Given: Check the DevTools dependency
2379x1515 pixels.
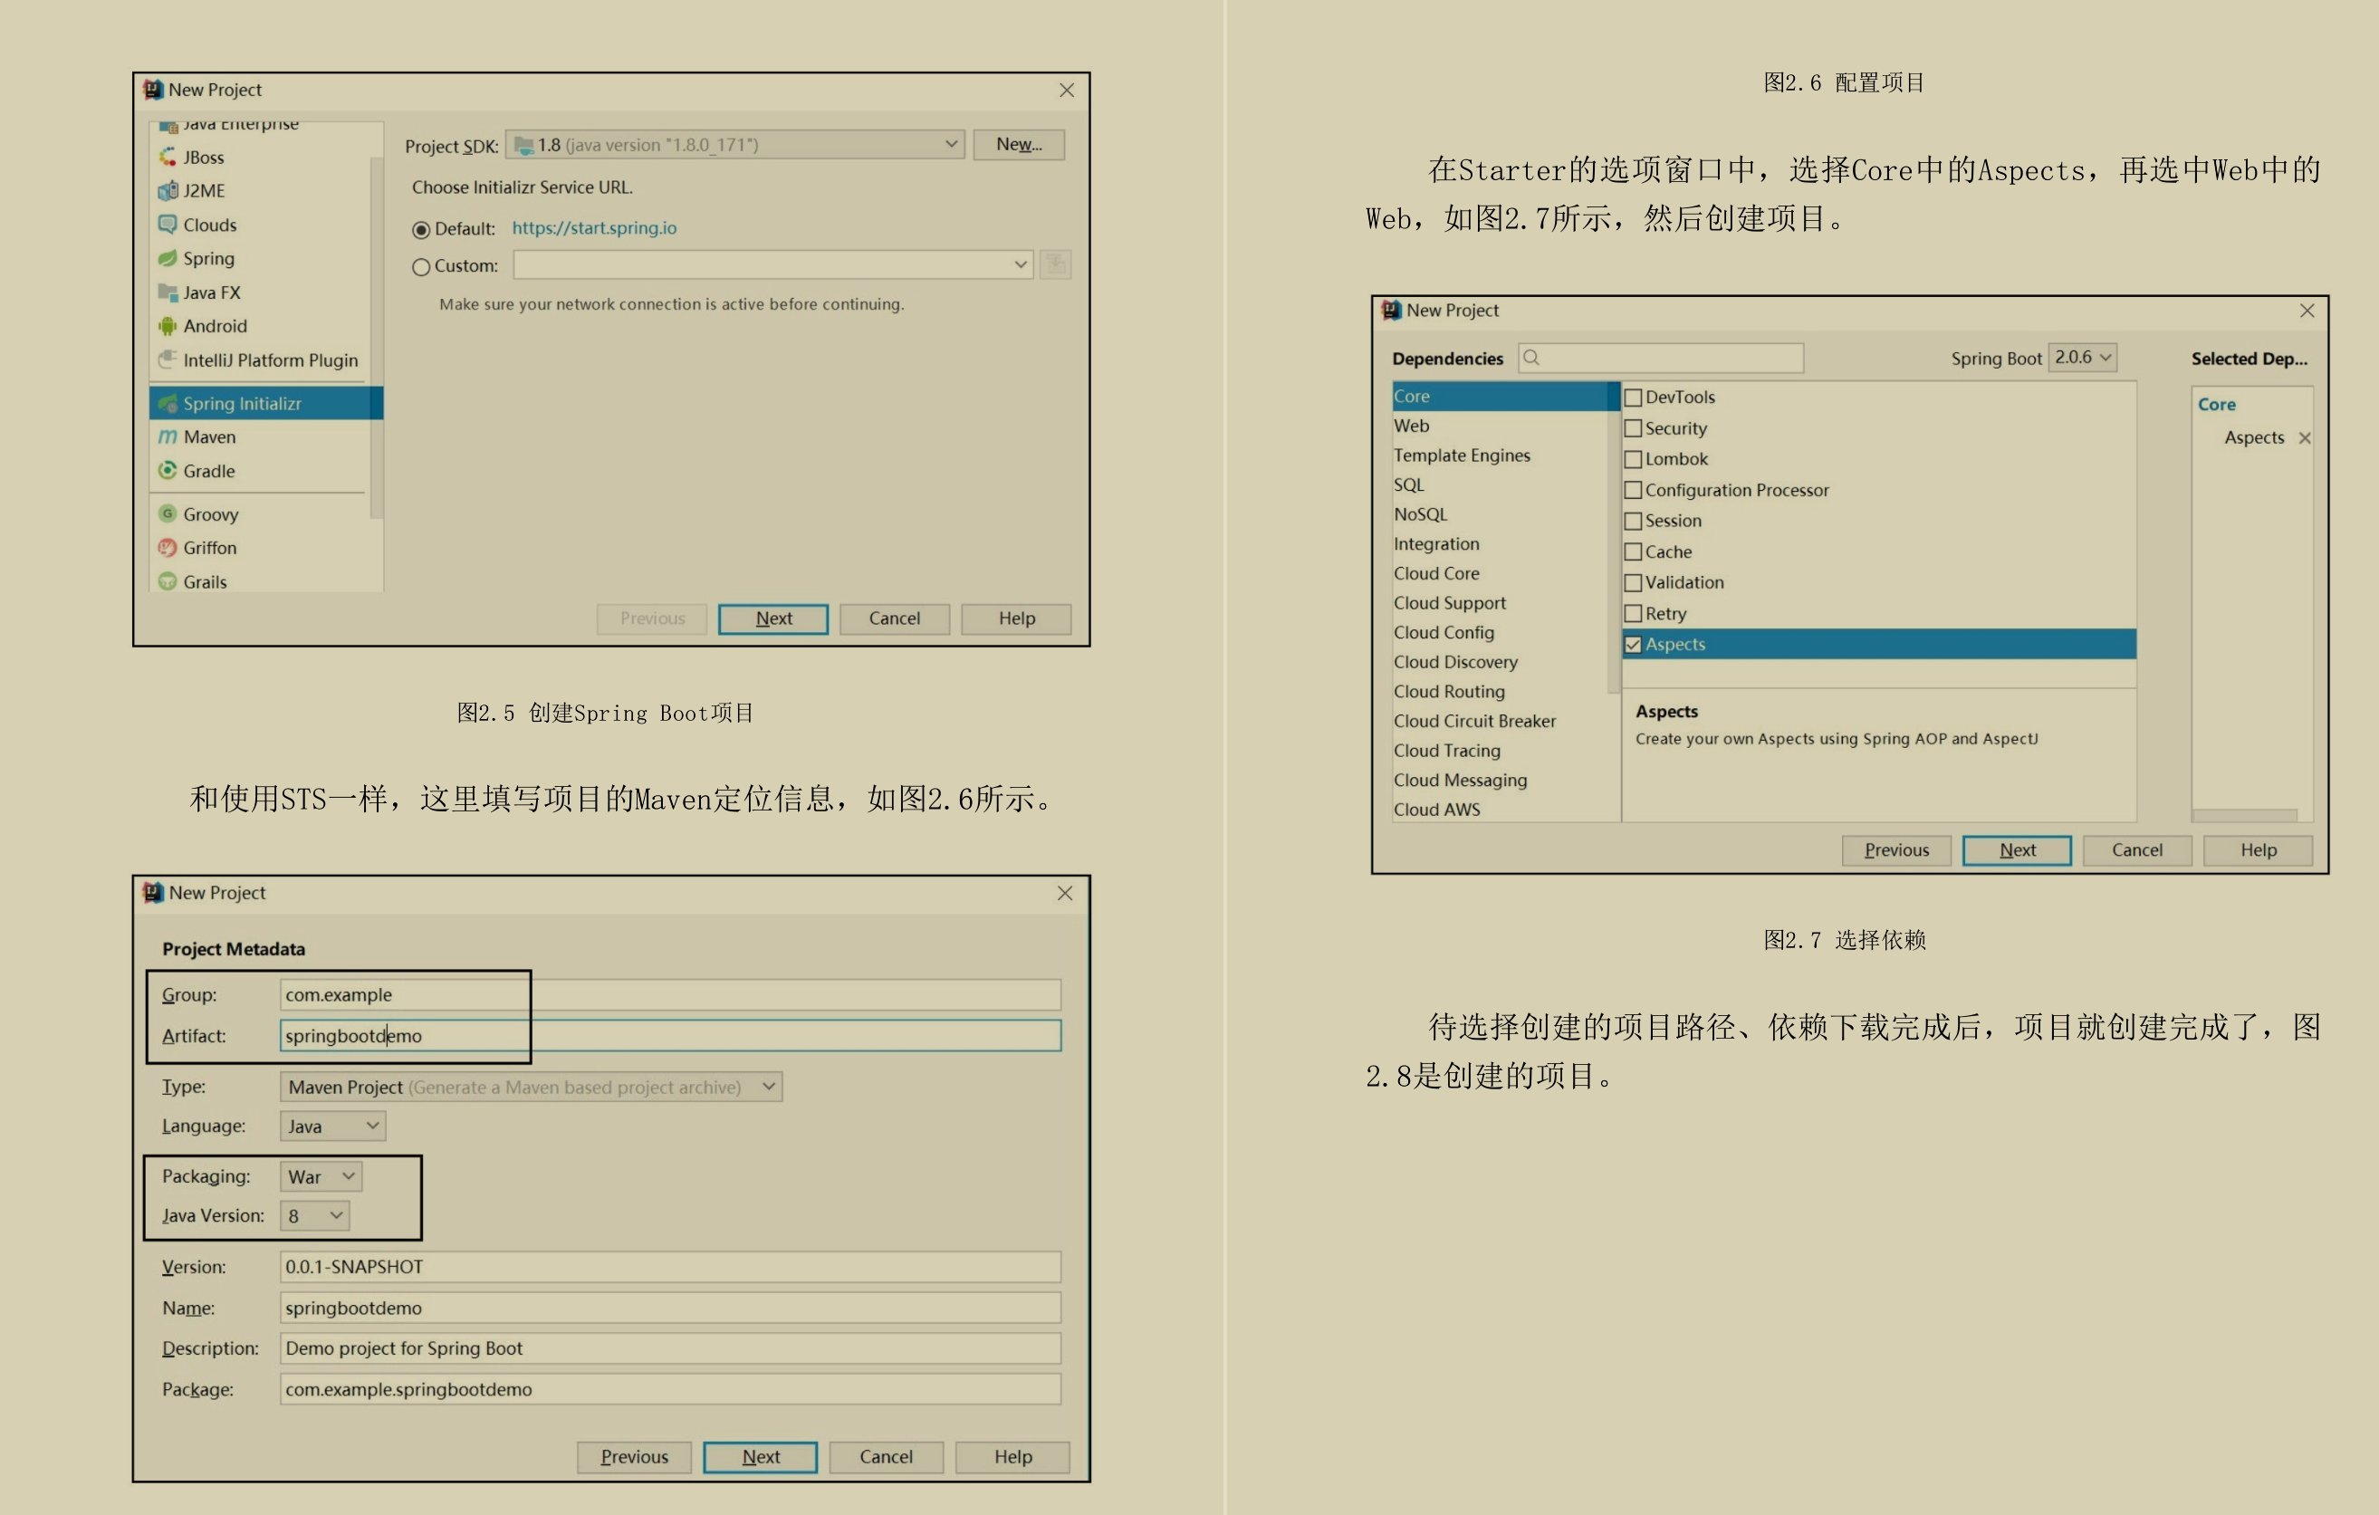Looking at the screenshot, I should (x=1633, y=397).
